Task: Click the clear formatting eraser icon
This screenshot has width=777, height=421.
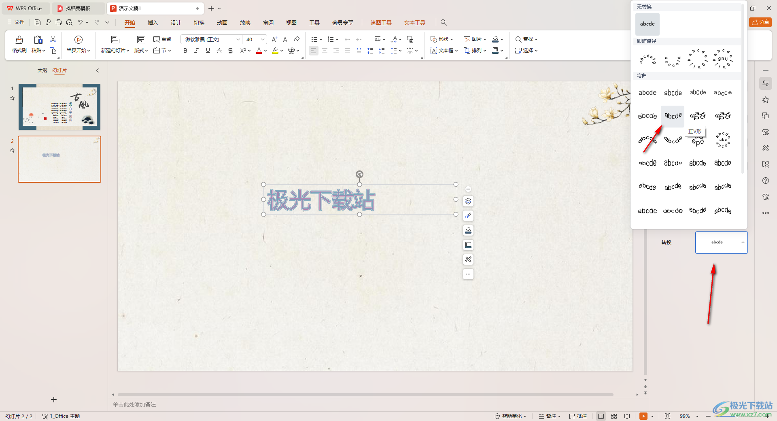Action: click(x=297, y=39)
